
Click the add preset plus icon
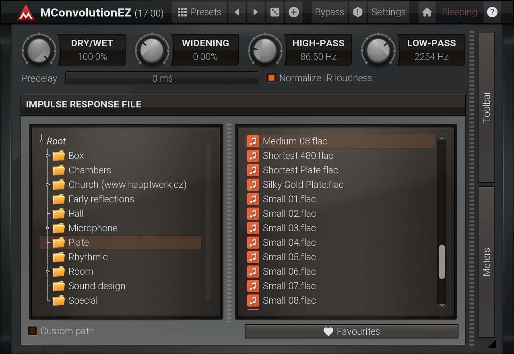point(294,12)
